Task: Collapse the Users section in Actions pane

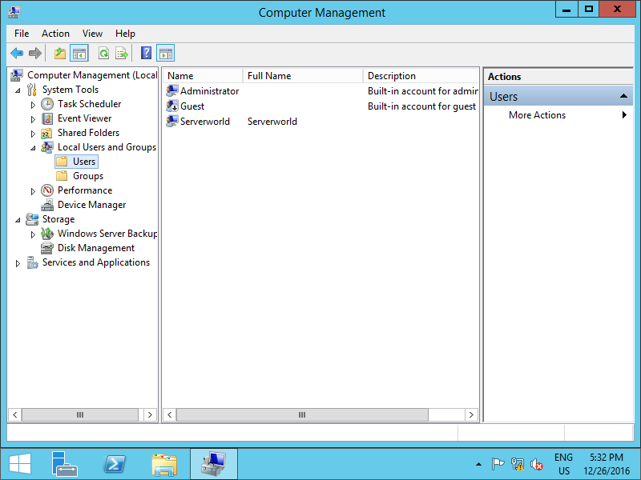Action: 623,97
